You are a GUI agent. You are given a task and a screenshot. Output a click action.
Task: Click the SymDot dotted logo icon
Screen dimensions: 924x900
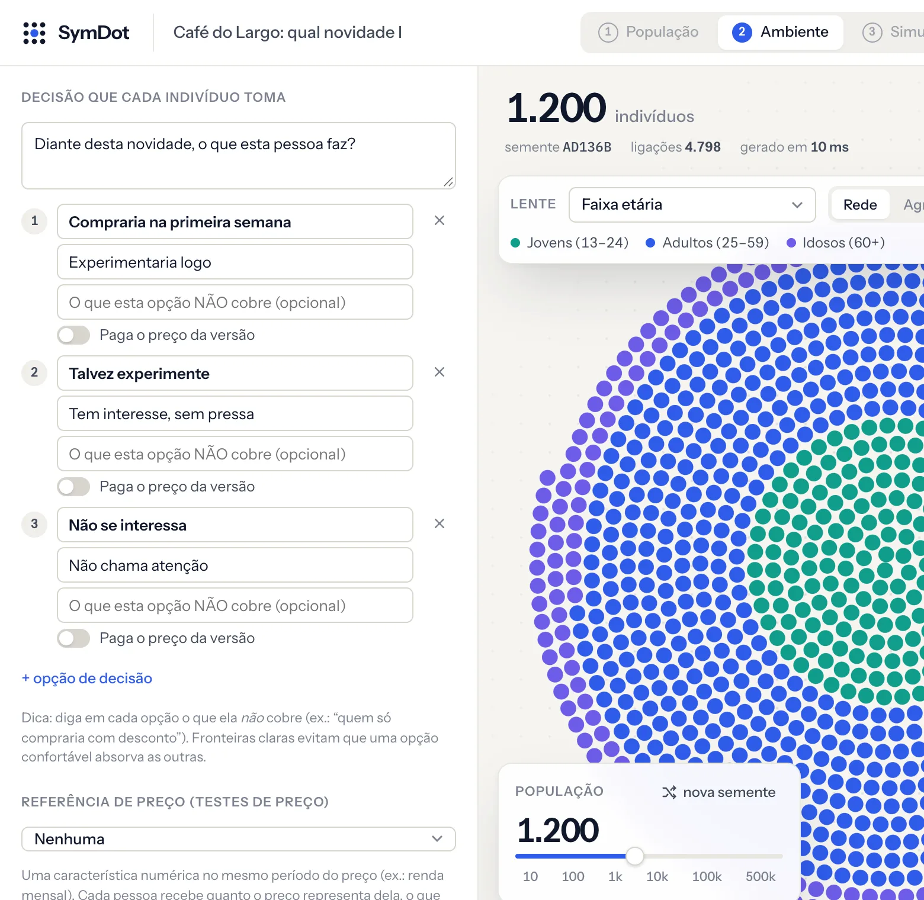pos(34,33)
